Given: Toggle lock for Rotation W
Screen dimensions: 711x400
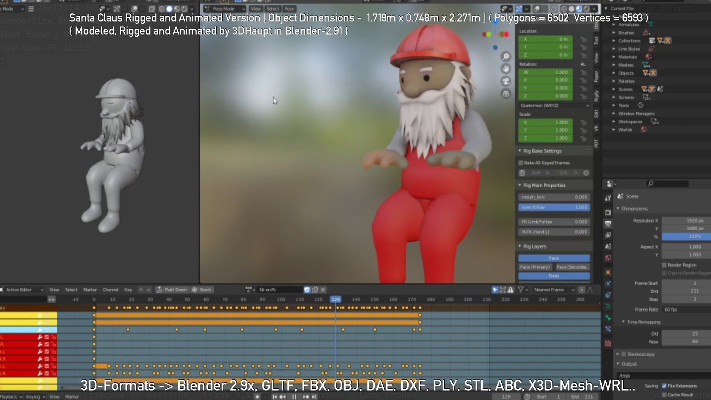Looking at the screenshot, I should [x=583, y=72].
